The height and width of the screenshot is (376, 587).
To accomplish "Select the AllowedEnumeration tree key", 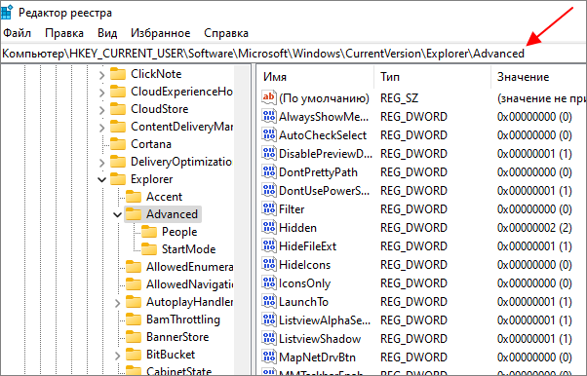I will coord(189,267).
